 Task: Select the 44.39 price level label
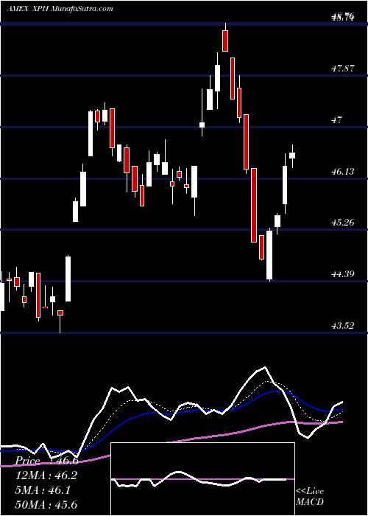[343, 273]
